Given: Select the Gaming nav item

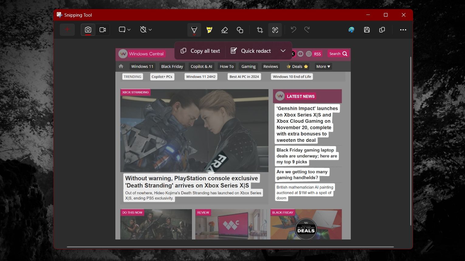Looking at the screenshot, I should click(248, 67).
